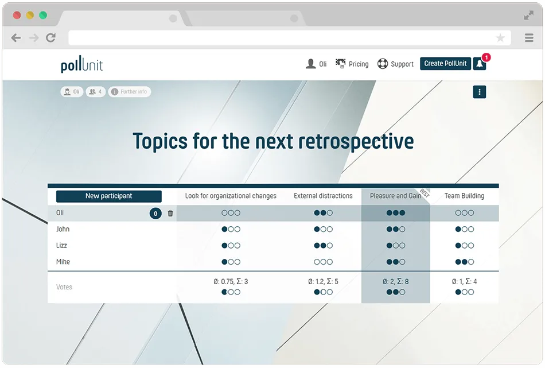This screenshot has width=545, height=368.
Task: Open the Oli user profile icon
Action: pos(311,64)
